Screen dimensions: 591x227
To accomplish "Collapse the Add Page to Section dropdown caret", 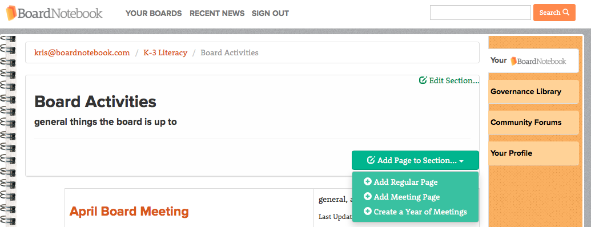I will [x=461, y=161].
